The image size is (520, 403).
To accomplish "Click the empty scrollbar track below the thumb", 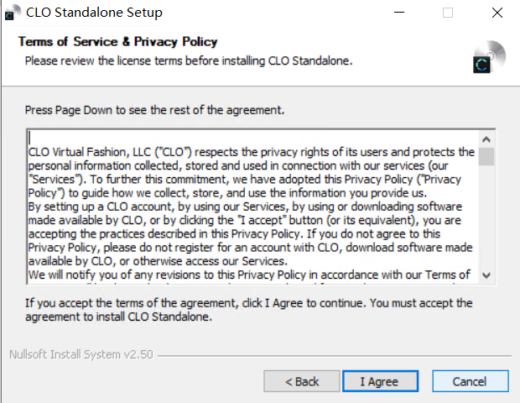I will click(x=486, y=218).
